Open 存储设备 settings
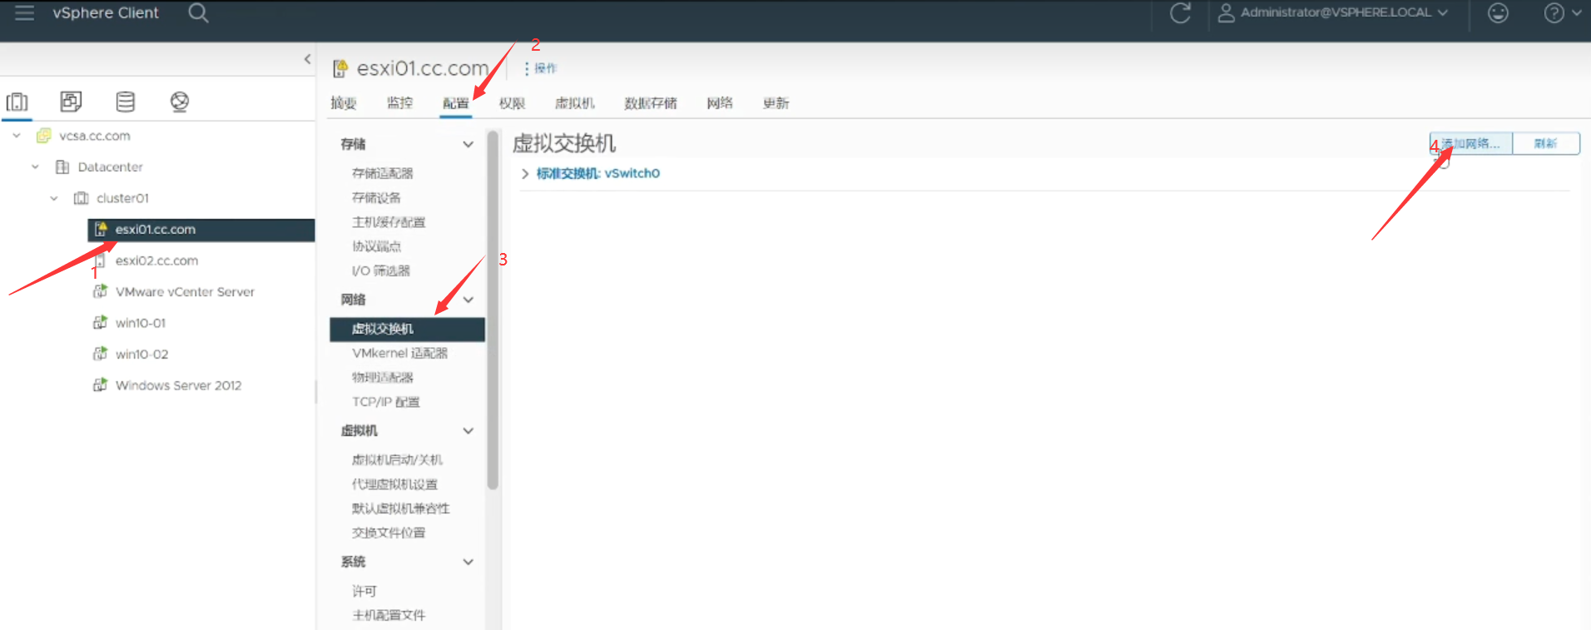Image resolution: width=1591 pixels, height=630 pixels. coord(376,197)
